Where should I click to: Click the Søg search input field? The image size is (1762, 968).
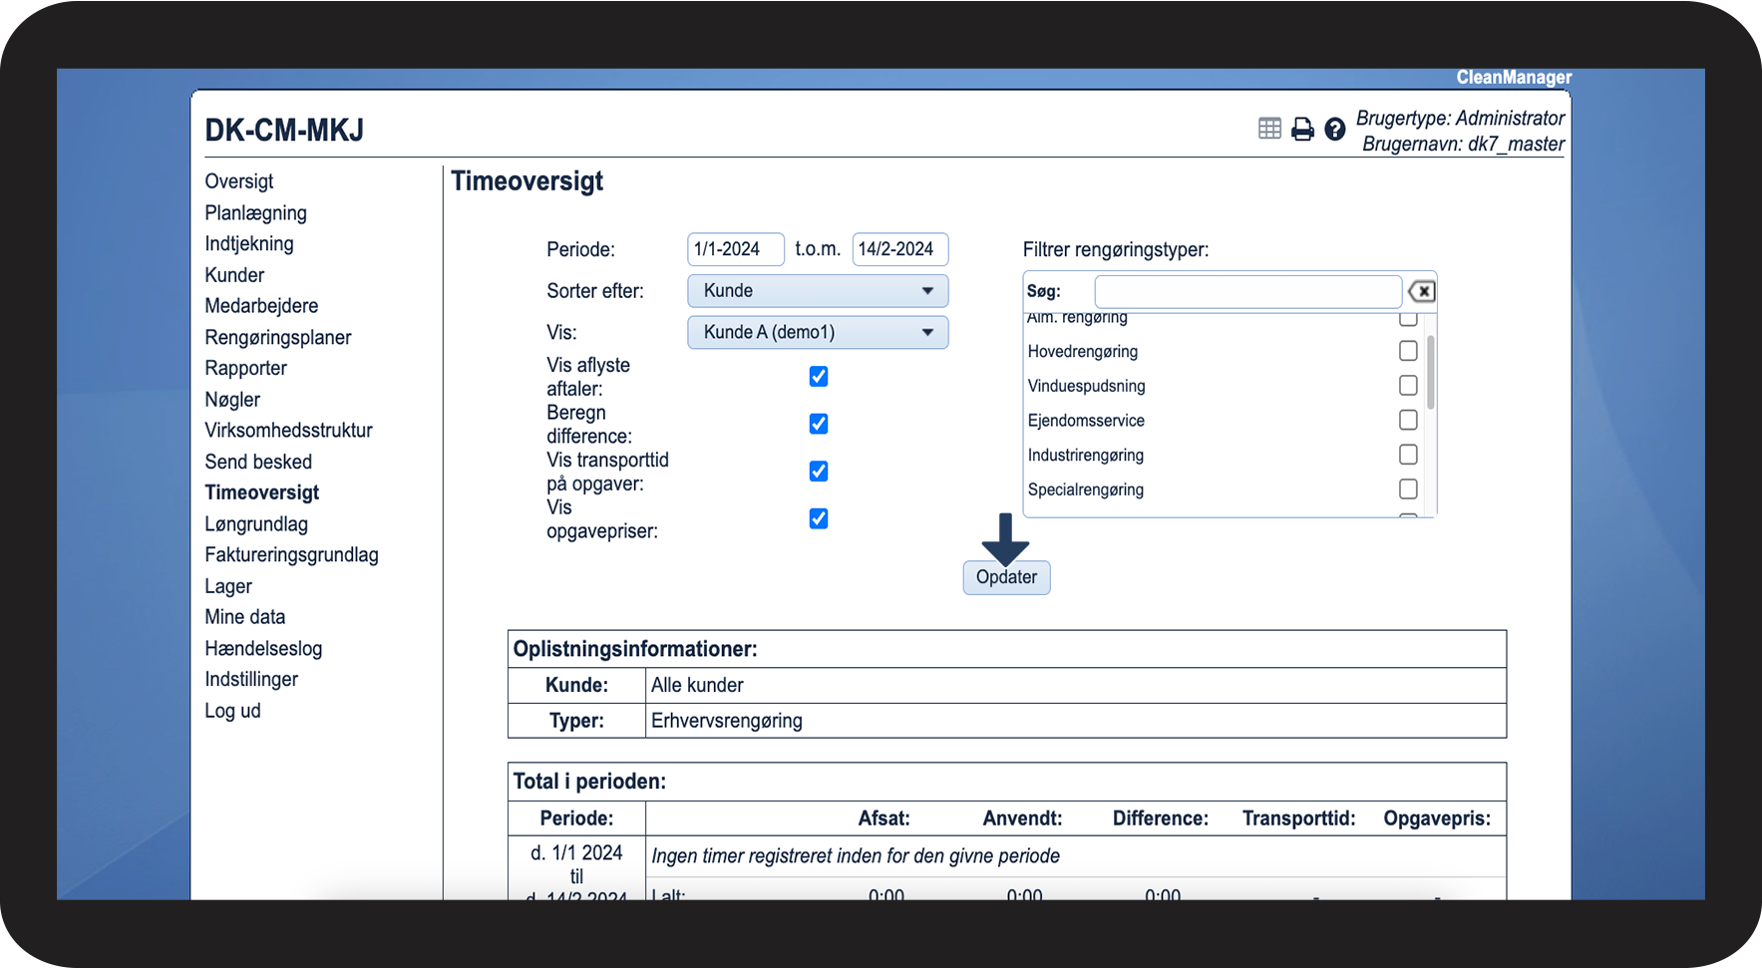coord(1248,291)
